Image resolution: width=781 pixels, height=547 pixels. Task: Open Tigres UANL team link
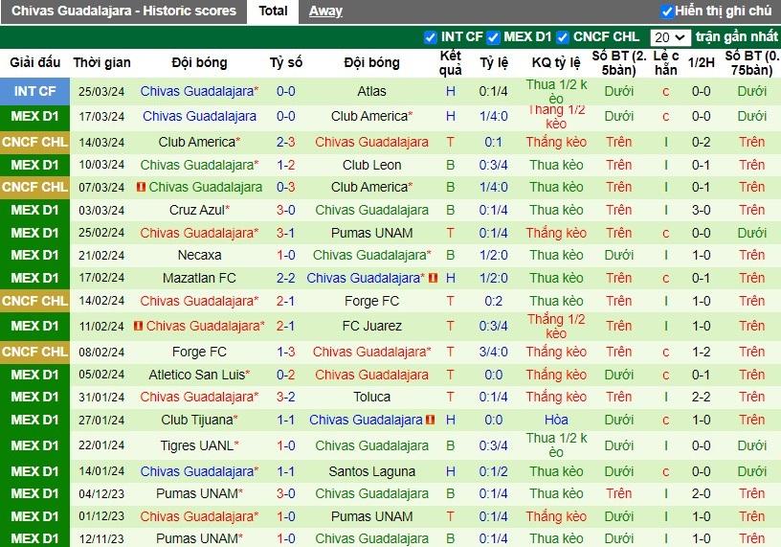coord(199,445)
